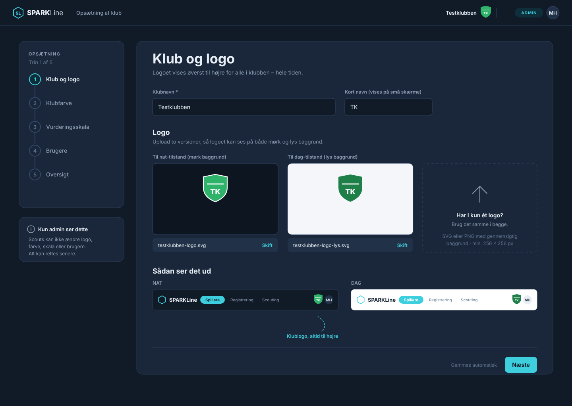Viewport: 572px width, 406px height.
Task: Click Registrering in the NAT preview
Action: click(242, 300)
